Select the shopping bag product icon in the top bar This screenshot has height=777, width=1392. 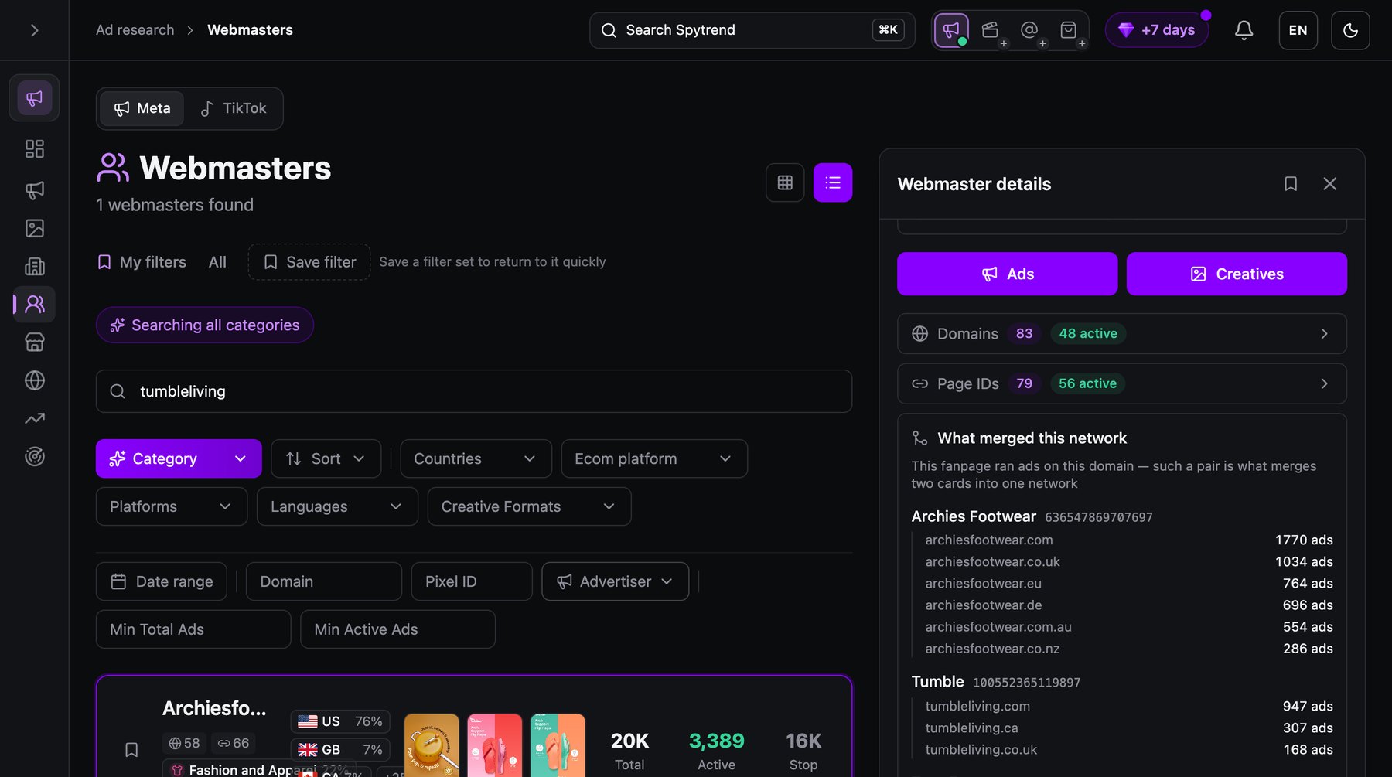point(1069,30)
